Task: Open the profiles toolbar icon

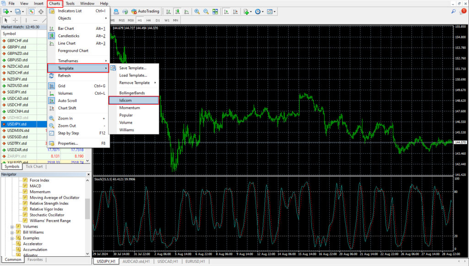Action: [18, 11]
